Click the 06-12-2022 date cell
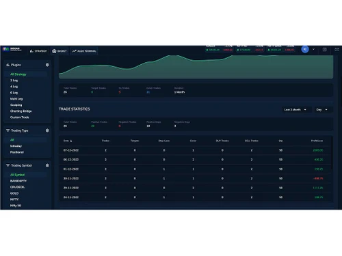Viewport: 342px width, 256px height. click(x=71, y=160)
